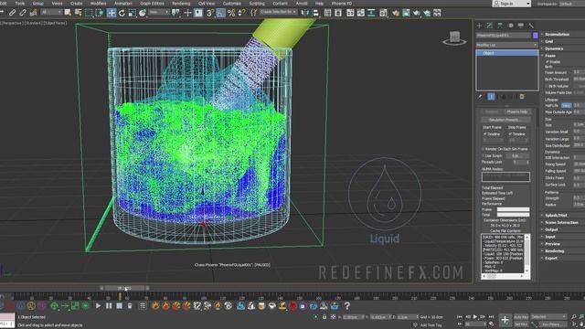Screen dimensions: 585x329
Task: Click the animation Play button
Action: (475, 317)
